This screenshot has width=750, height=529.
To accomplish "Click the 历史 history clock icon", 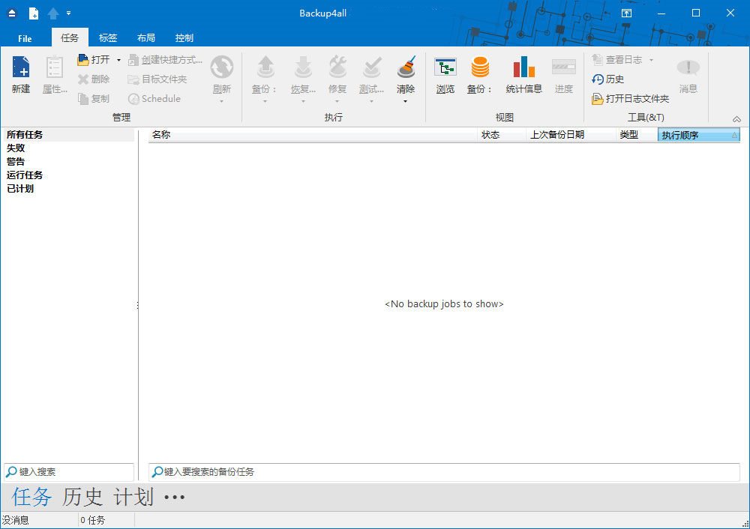I will click(598, 79).
